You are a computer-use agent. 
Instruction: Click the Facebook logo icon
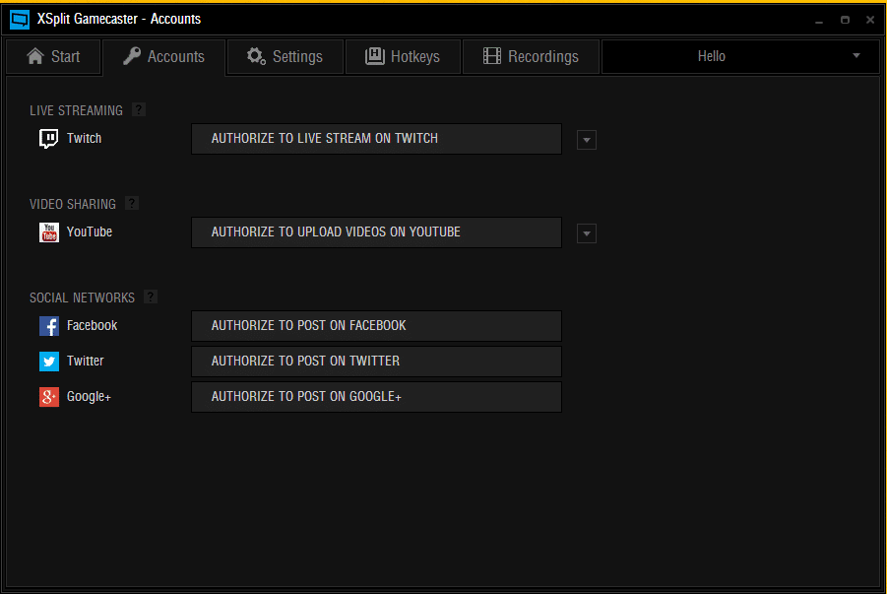click(49, 326)
